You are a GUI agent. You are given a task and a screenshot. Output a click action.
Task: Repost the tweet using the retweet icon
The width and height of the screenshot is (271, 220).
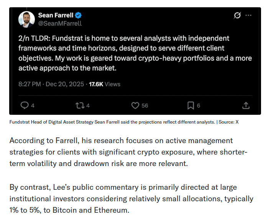point(79,105)
